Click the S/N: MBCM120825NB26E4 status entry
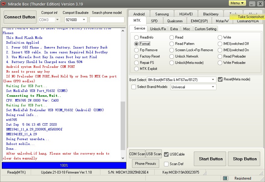Image resolution: width=265 pixels, height=182 pixels. click(128, 172)
